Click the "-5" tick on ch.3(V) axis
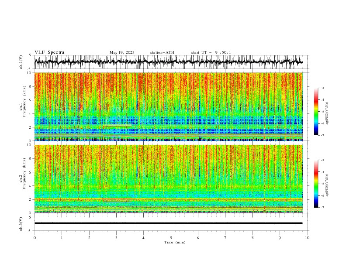The image size is (346, 267). (x=30, y=231)
